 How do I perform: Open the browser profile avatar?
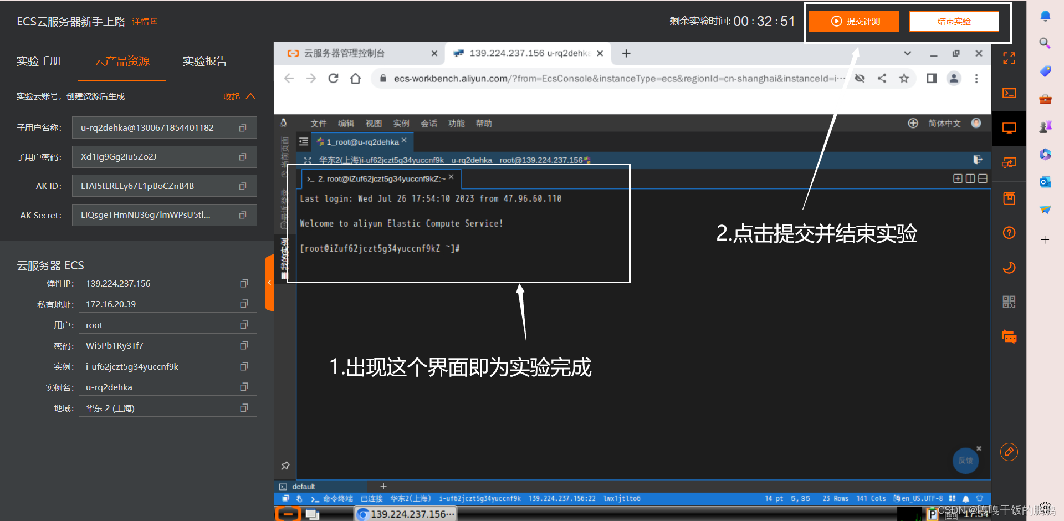954,79
